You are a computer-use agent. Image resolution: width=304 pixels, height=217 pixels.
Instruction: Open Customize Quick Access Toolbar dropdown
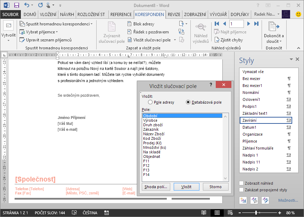click(x=60, y=6)
